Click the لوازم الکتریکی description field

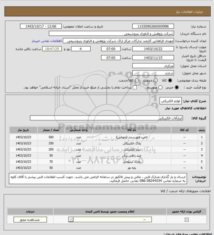point(170,101)
